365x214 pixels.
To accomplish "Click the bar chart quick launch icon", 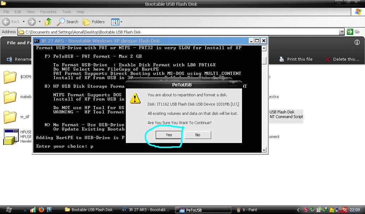I will tap(33, 210).
